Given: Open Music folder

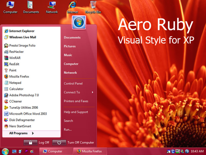Looking at the screenshot, I should coord(68,55).
